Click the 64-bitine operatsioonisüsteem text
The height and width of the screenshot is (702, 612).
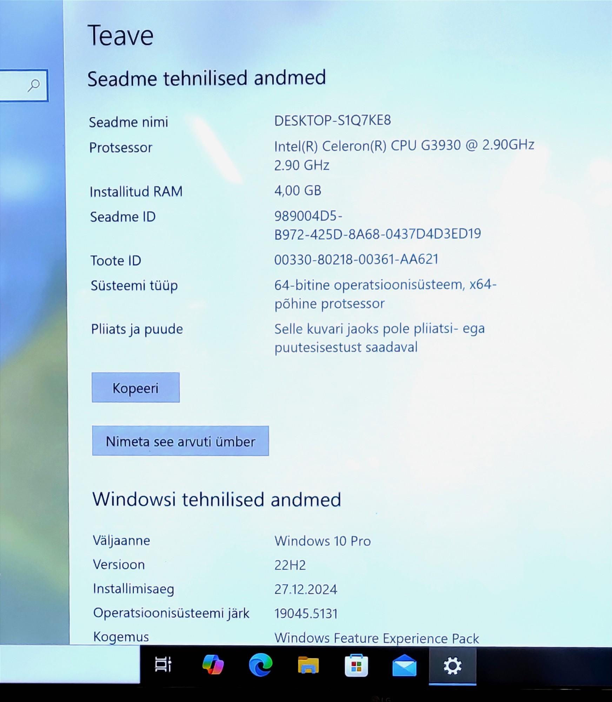(x=385, y=294)
